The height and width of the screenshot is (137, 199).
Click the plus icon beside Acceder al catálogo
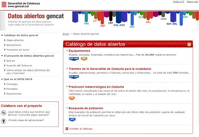point(67,129)
